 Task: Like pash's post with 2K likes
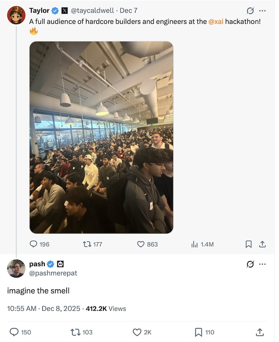[142, 332]
